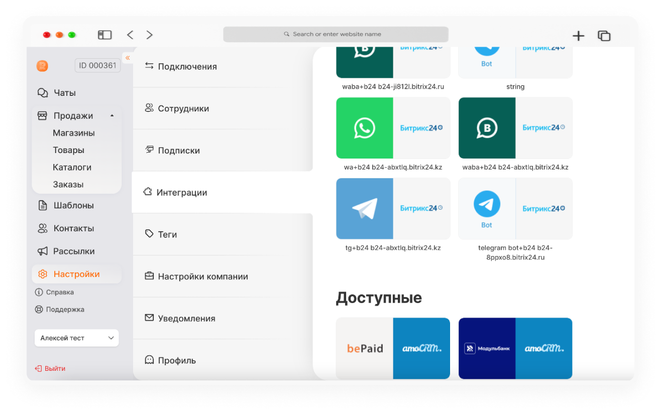The height and width of the screenshot is (414, 661).
Task: Click the megaphone icon beside Рассылки
Action: click(x=43, y=251)
